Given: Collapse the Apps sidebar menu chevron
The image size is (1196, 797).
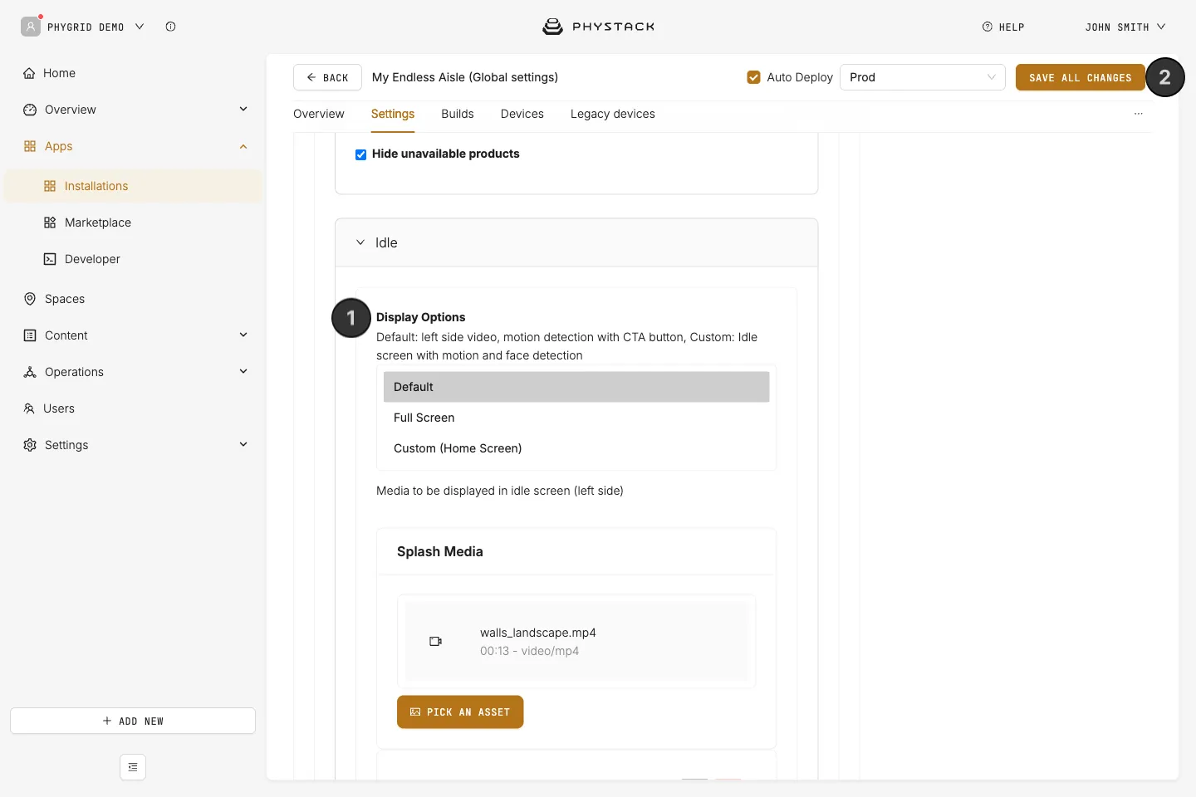Looking at the screenshot, I should pyautogui.click(x=243, y=146).
